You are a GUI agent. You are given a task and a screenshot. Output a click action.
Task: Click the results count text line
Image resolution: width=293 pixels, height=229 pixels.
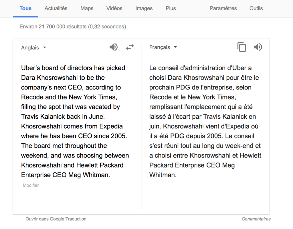pyautogui.click(x=73, y=27)
